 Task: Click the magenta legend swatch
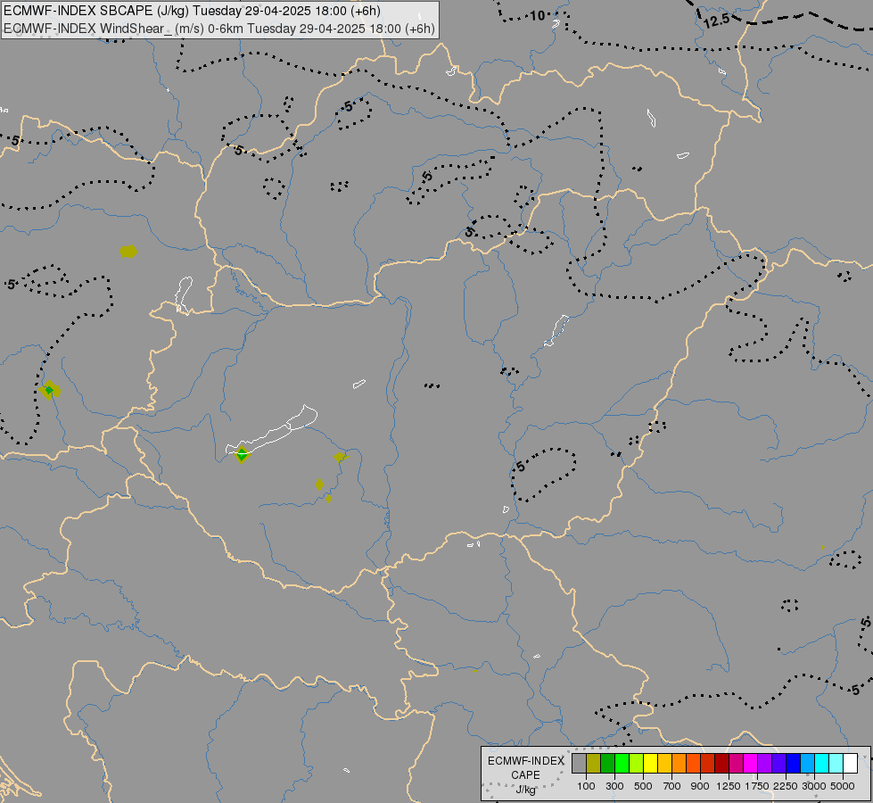pos(751,764)
